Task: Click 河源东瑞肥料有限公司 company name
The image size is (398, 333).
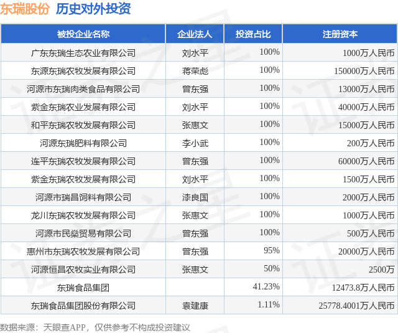Action: [83, 143]
